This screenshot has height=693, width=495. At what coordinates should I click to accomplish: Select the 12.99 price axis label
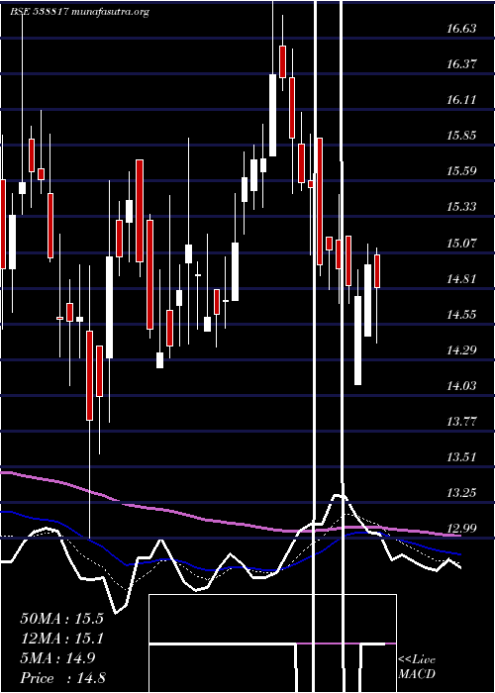tap(461, 529)
